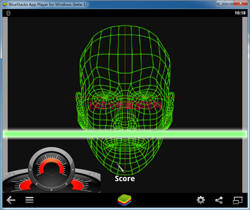Click the BlueStacks title bar app icon

5,4
